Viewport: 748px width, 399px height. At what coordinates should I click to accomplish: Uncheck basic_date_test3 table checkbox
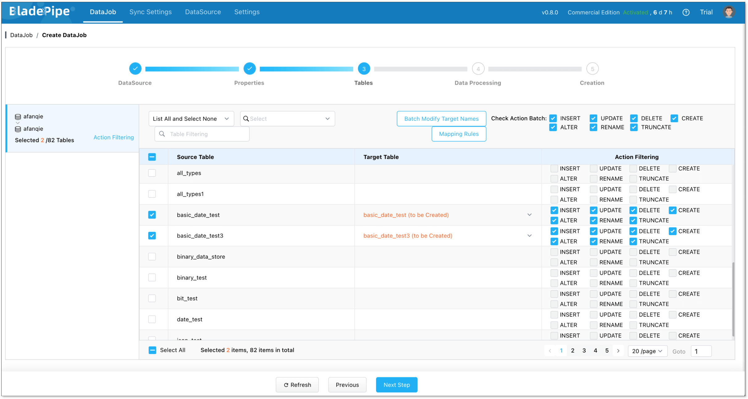point(152,236)
